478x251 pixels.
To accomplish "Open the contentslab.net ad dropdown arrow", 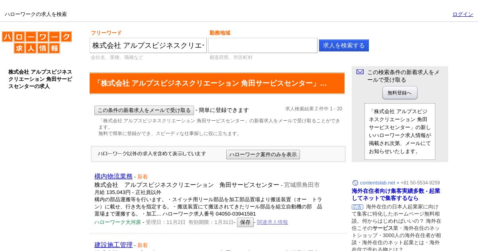I will coord(398,183).
